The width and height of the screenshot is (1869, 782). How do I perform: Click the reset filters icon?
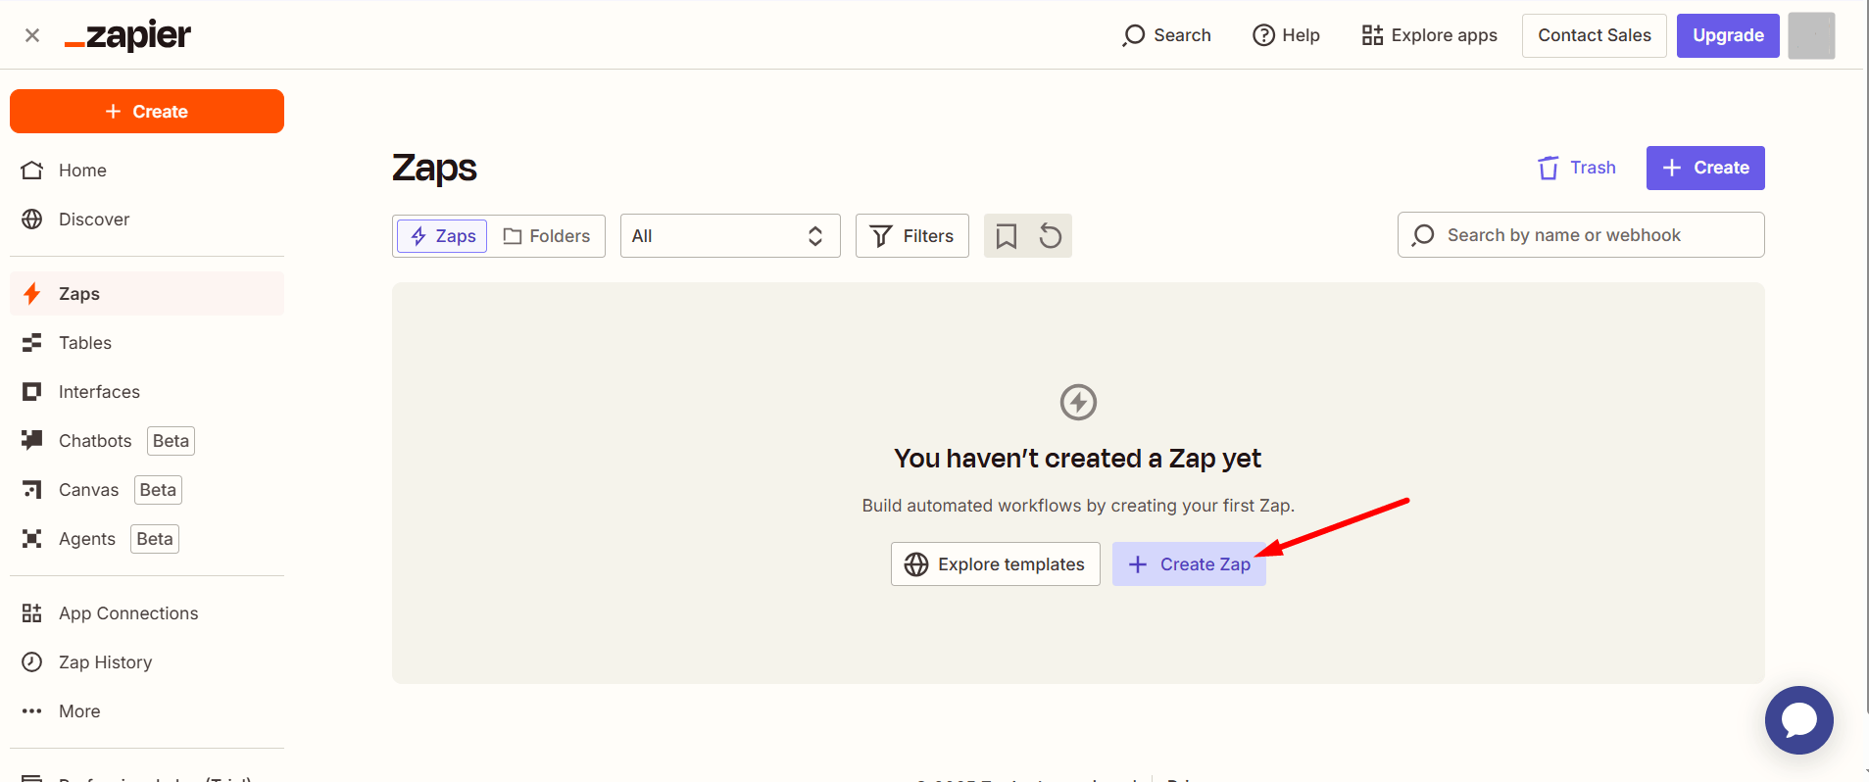point(1051,236)
